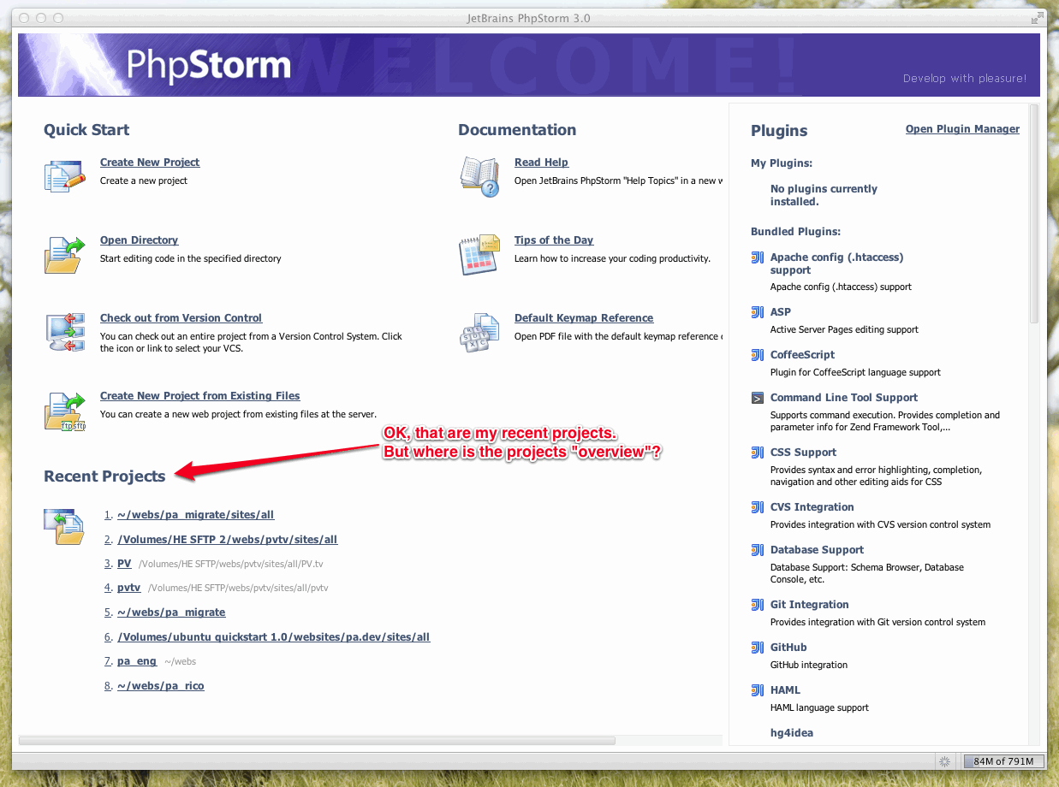Viewport: 1059px width, 787px height.
Task: Select the CVS Integration plugin name
Action: 812,507
